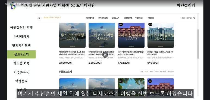Viewport: 210px width, 100px height.
Task: Click the BEST badge on 루스츠 더베일호텔 card
Action: (x=150, y=24)
